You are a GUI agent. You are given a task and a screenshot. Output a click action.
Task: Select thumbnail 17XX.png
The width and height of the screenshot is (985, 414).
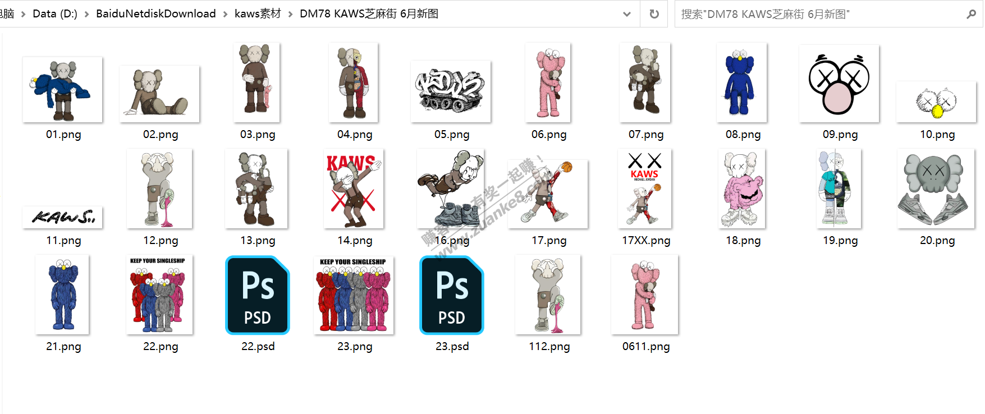coord(645,188)
